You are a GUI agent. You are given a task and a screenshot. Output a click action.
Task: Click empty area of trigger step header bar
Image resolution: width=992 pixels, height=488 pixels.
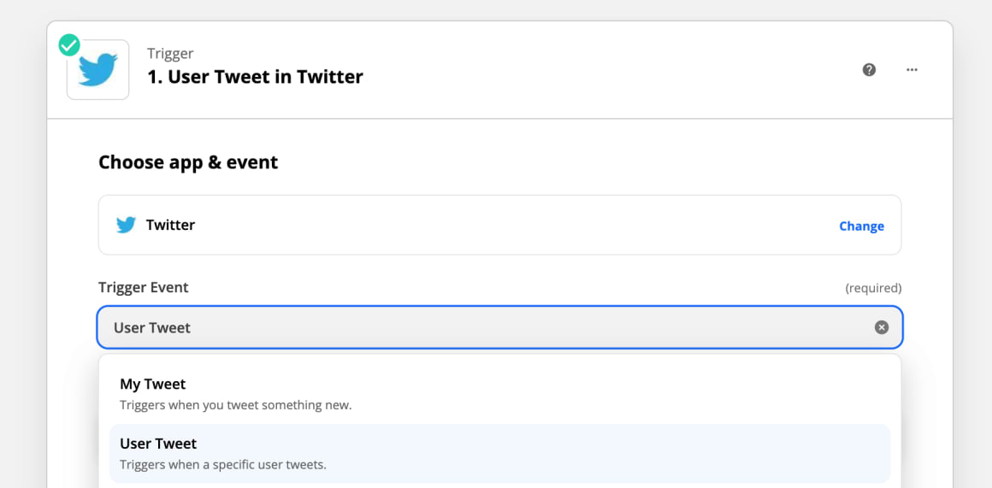(x=601, y=69)
